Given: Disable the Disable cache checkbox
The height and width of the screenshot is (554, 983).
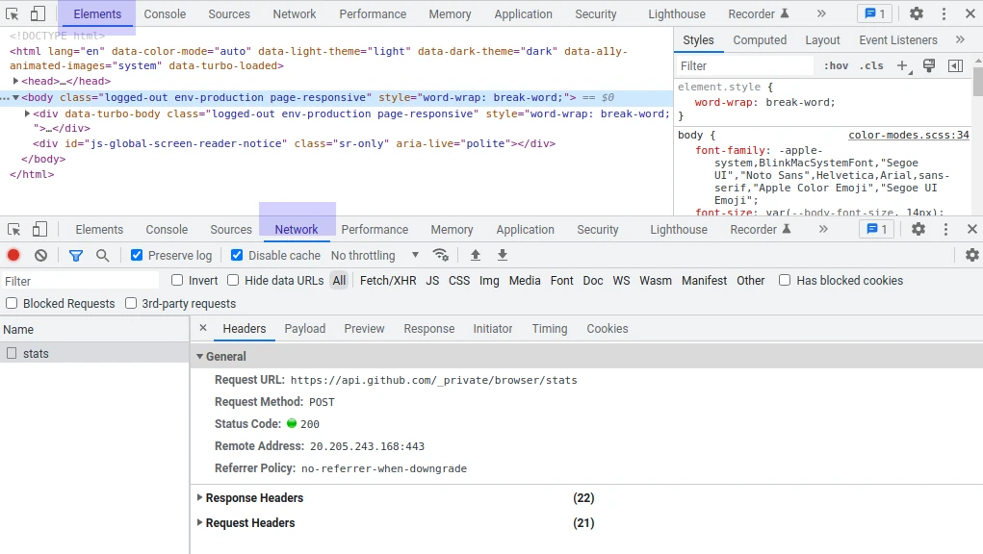Looking at the screenshot, I should click(237, 255).
